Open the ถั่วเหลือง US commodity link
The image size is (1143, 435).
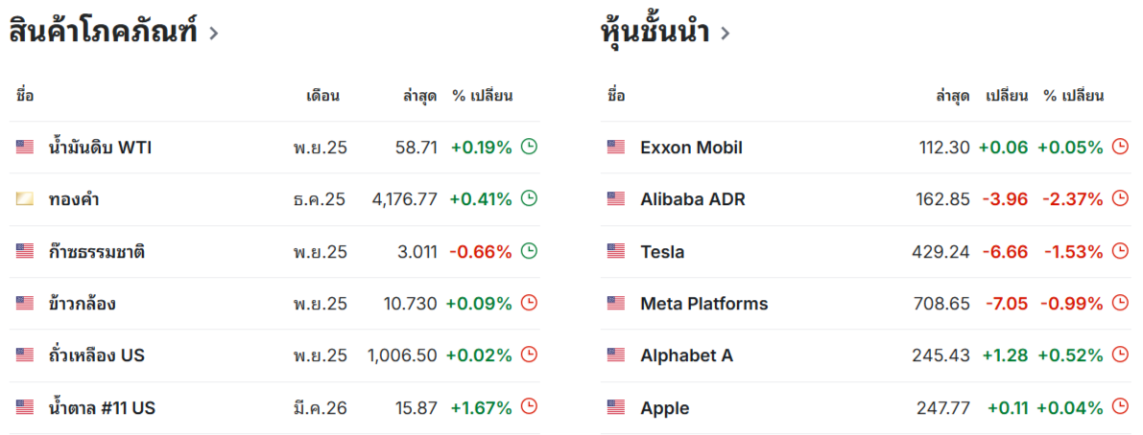pyautogui.click(x=96, y=355)
